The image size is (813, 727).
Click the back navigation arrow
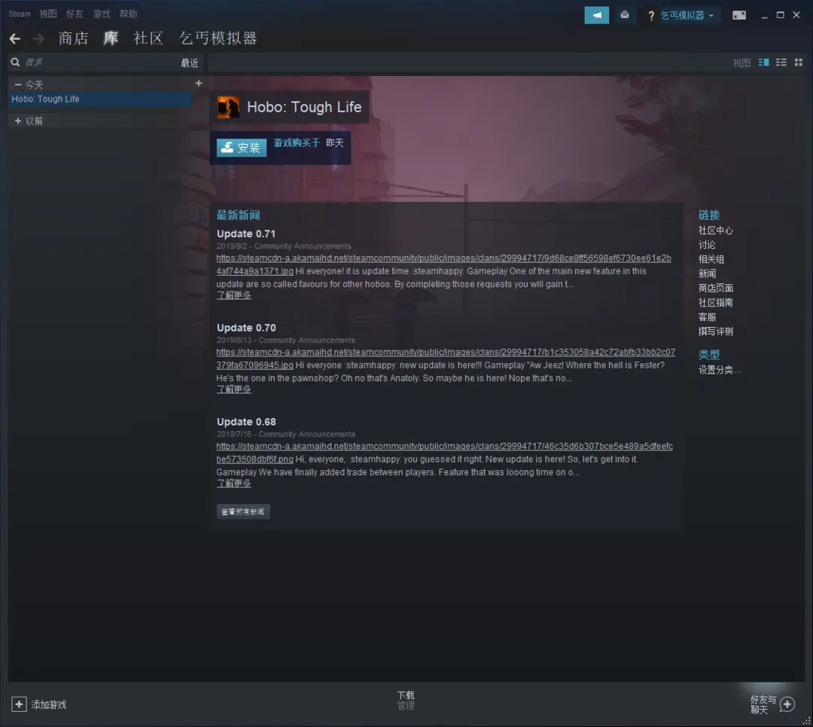[15, 38]
